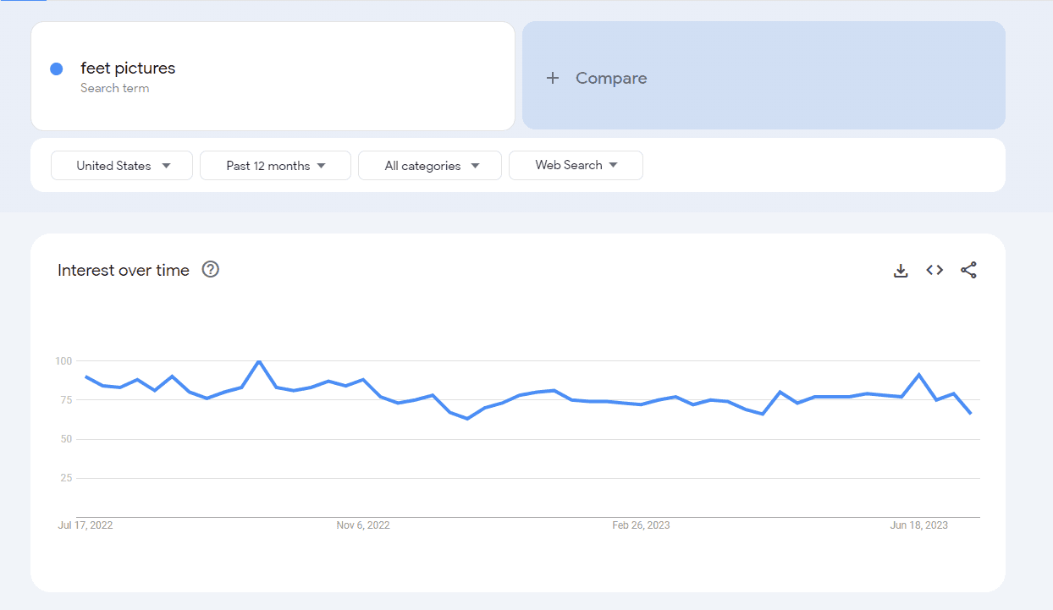
Task: Click the Jul 17, 2022 axis label
Action: [x=85, y=525]
